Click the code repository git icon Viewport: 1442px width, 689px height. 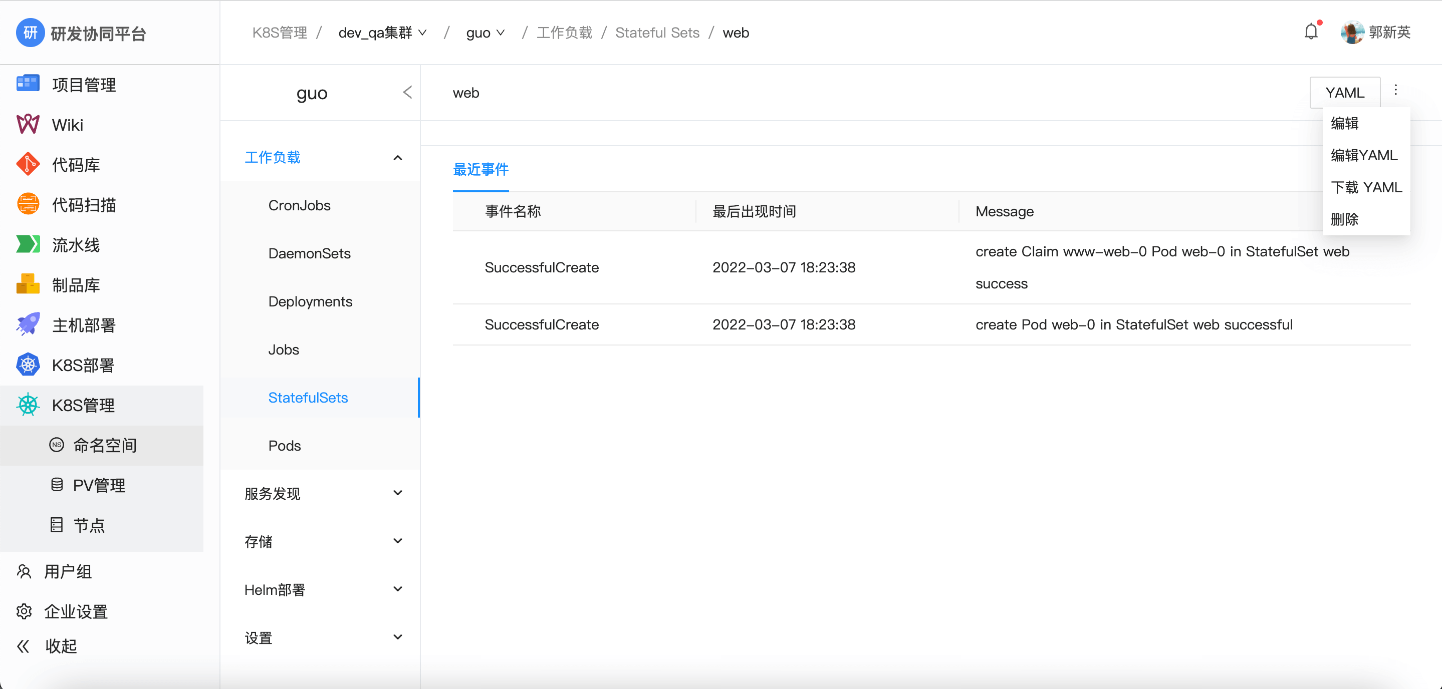(x=28, y=164)
